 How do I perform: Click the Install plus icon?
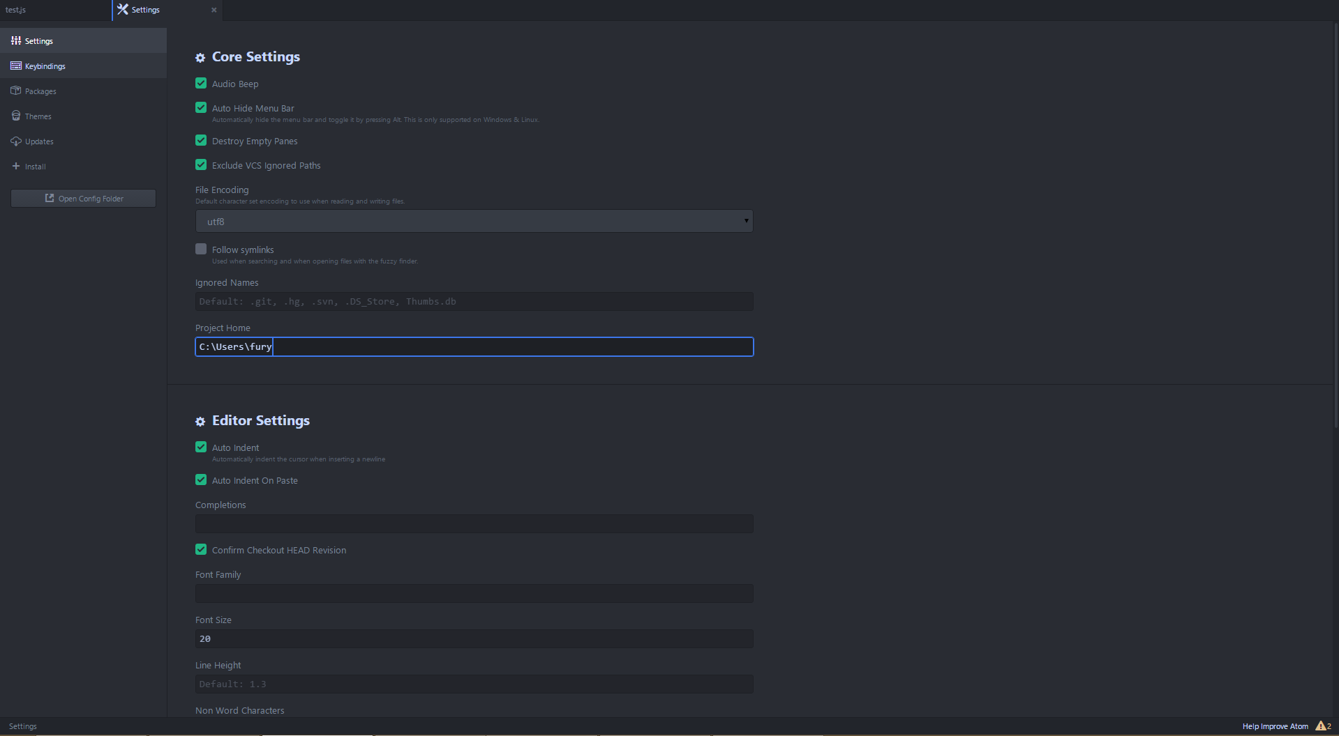[x=16, y=167]
